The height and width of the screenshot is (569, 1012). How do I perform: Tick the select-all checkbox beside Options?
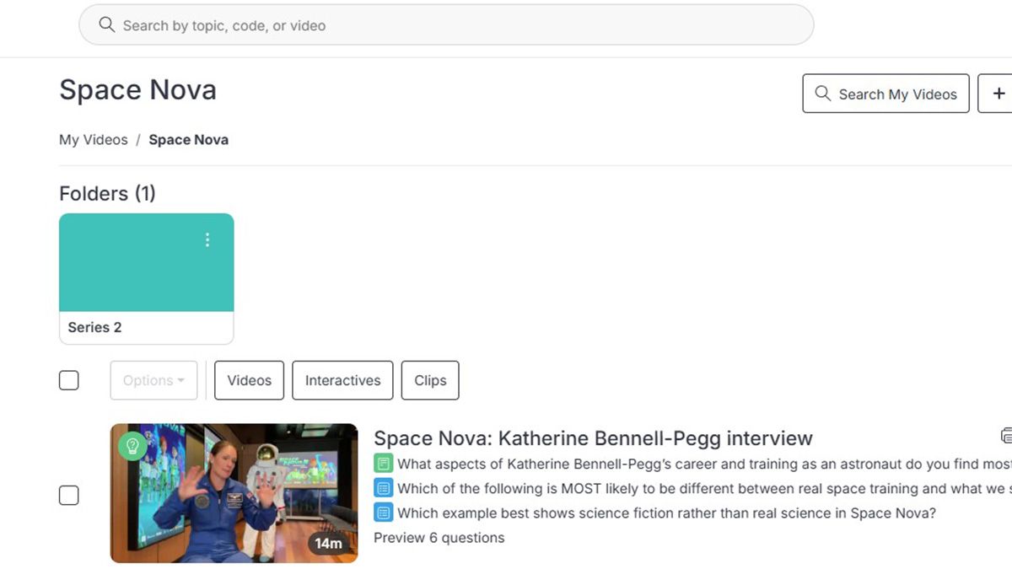tap(69, 380)
